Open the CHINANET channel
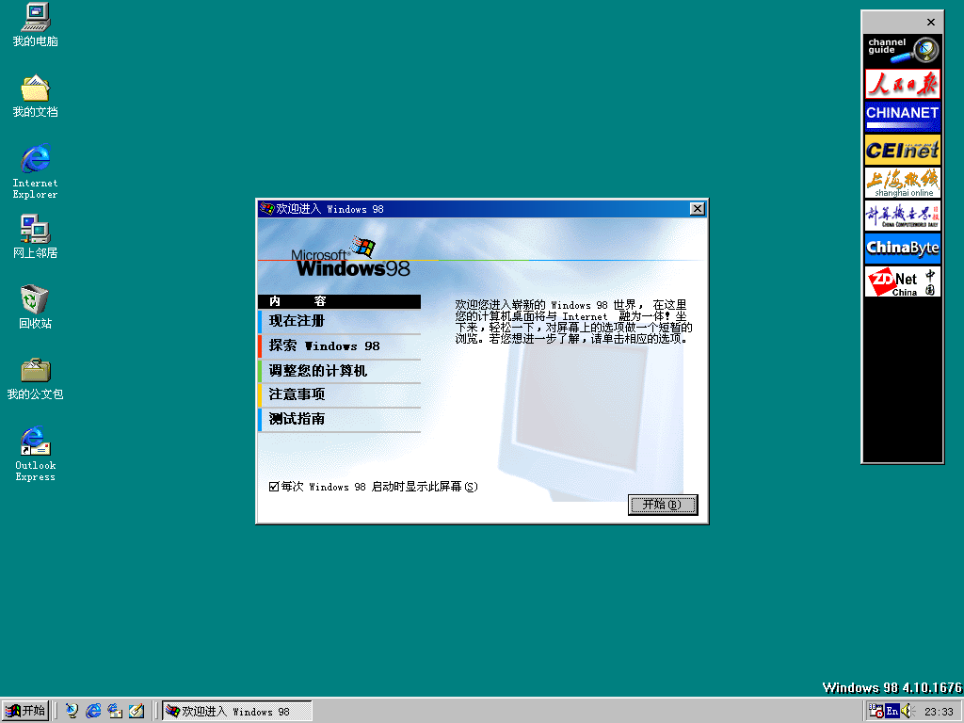The image size is (964, 723). 903,117
